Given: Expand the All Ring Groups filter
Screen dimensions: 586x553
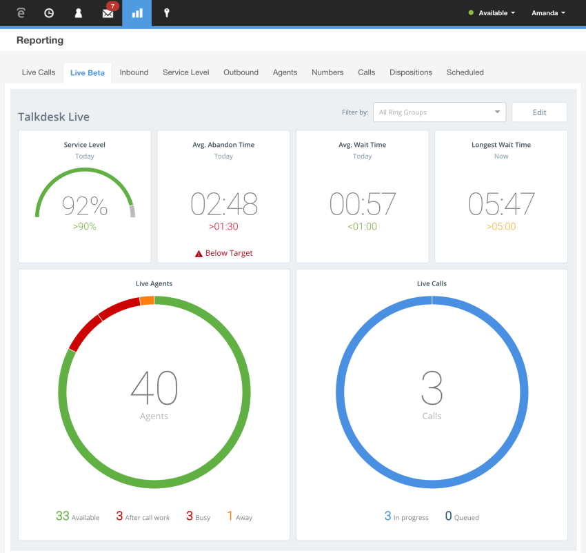Looking at the screenshot, I should click(x=440, y=112).
